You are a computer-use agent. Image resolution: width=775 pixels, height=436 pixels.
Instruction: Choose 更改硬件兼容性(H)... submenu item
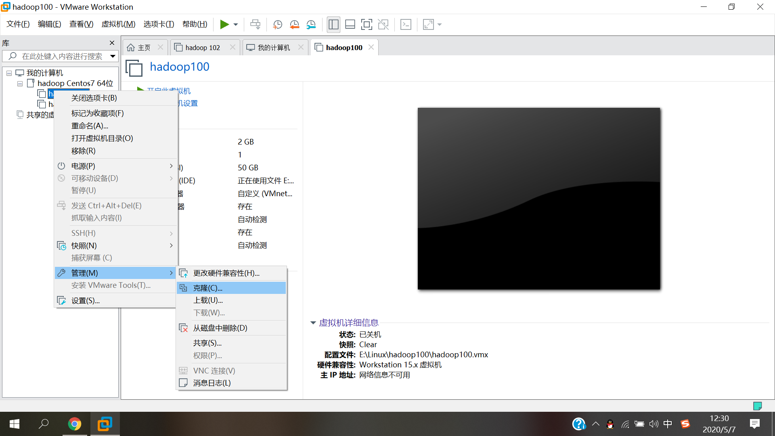click(x=231, y=273)
